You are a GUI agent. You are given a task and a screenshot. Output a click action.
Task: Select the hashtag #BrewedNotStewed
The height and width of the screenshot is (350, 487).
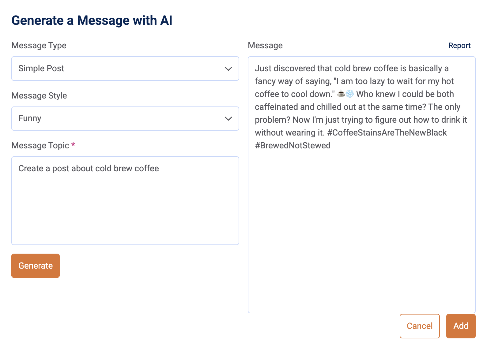[x=293, y=145]
